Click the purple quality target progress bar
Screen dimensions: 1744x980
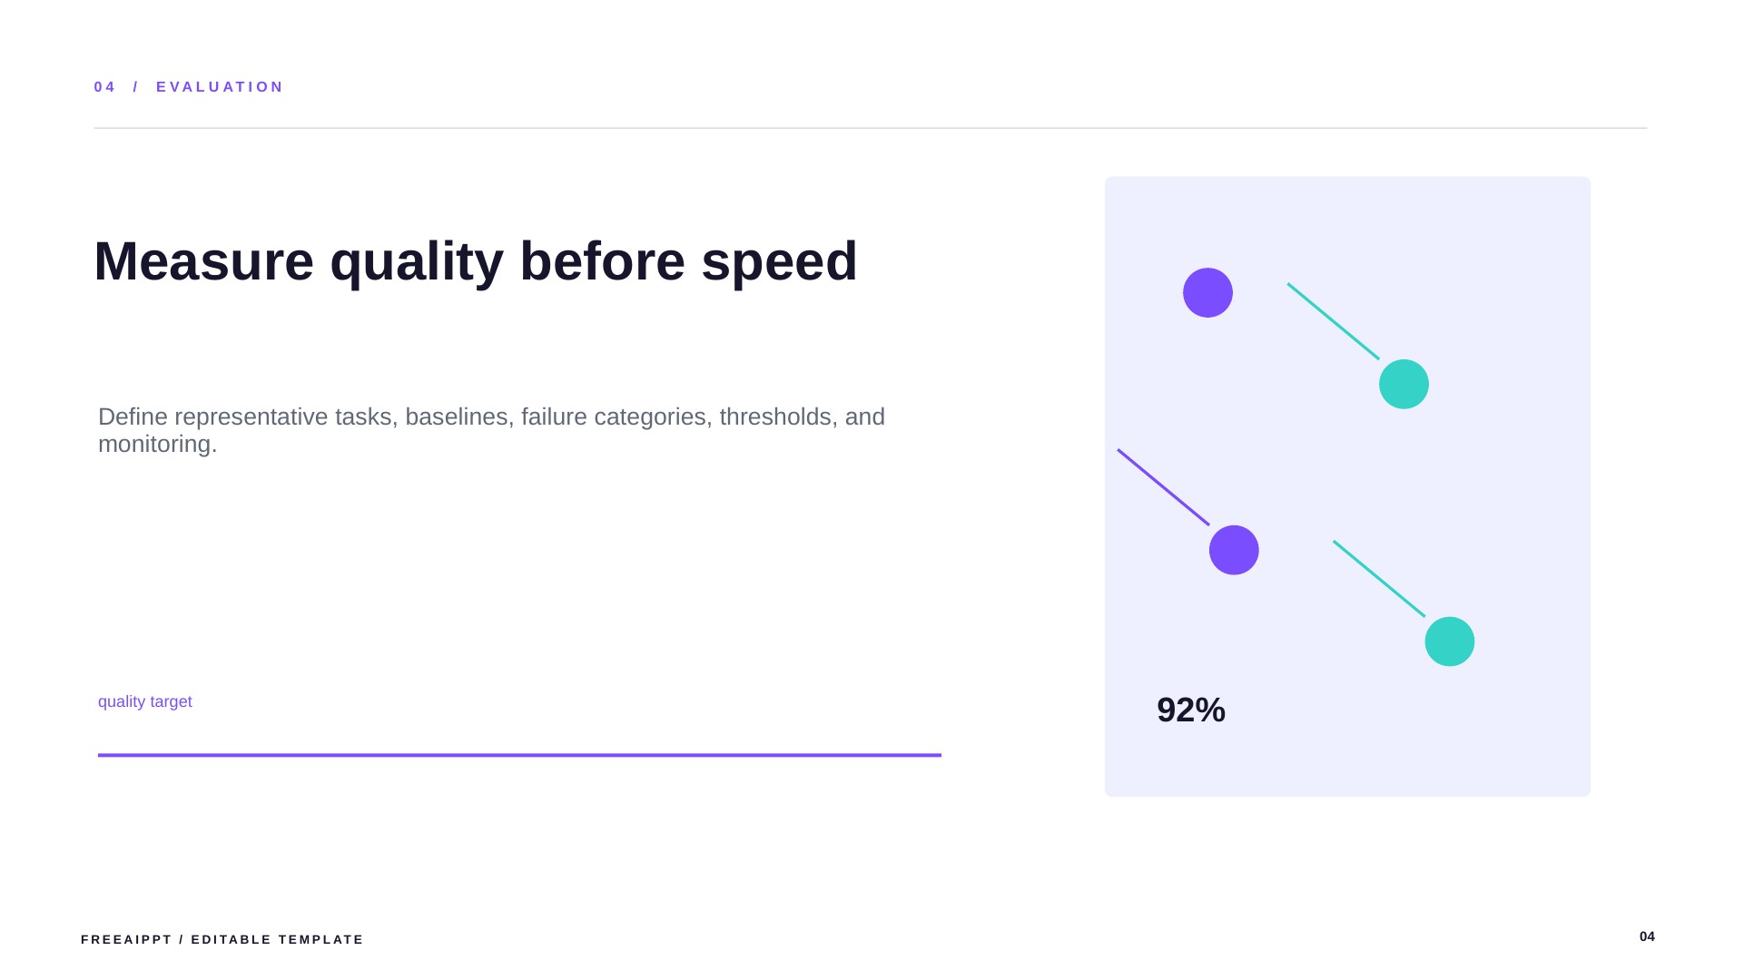coord(519,755)
